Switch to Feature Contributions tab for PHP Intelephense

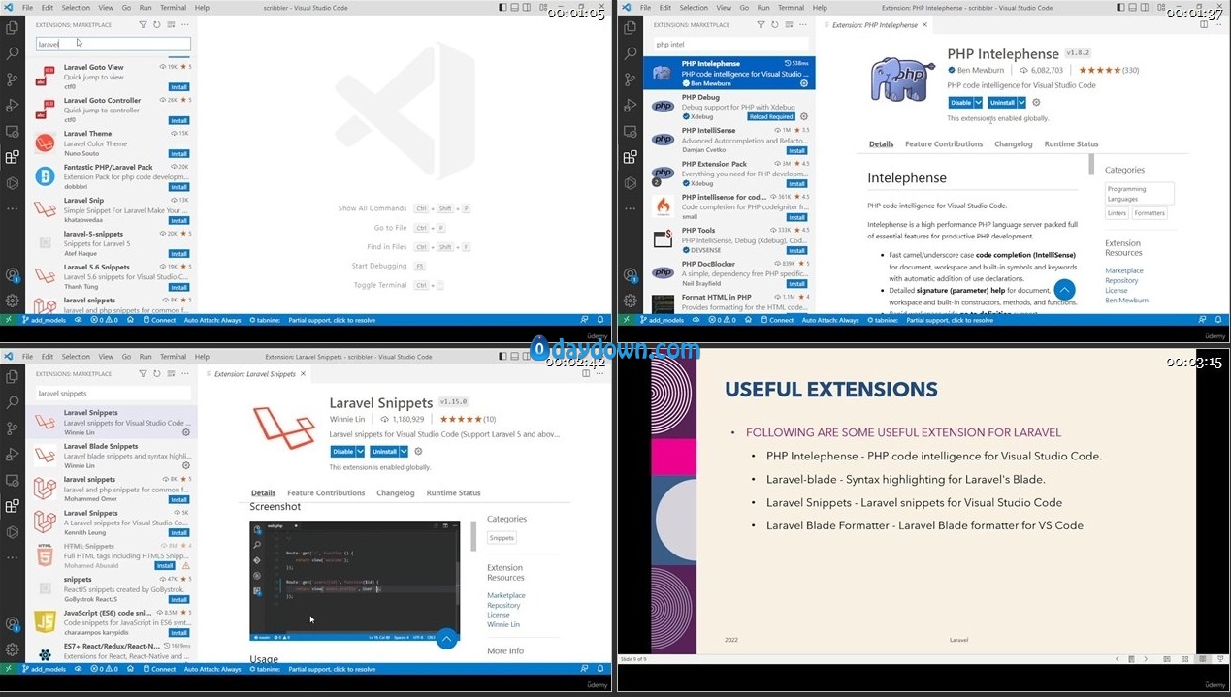coord(944,144)
